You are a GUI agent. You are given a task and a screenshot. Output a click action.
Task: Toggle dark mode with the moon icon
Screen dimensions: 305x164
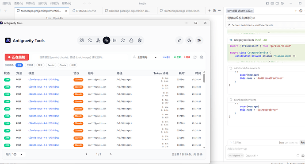click(x=189, y=40)
